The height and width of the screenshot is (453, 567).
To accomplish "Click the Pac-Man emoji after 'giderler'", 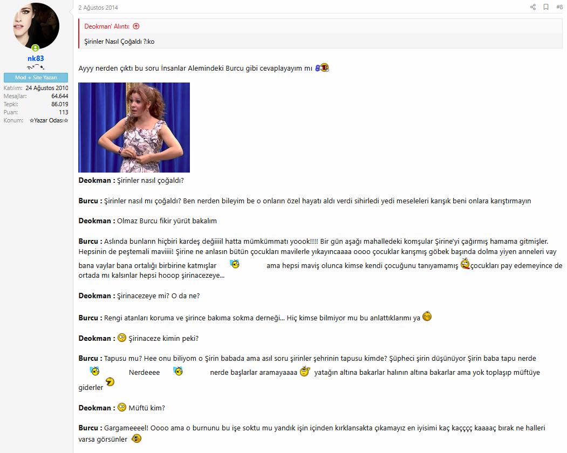I will (x=110, y=382).
